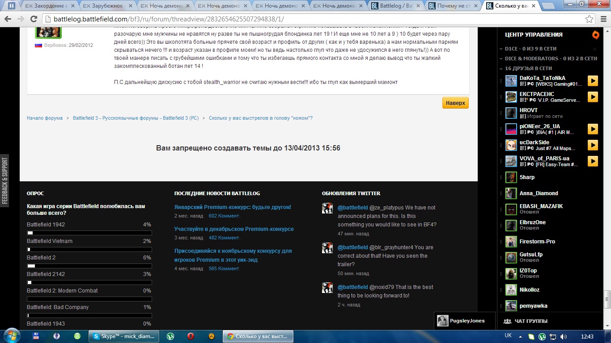This screenshot has width=611, height=343.
Task: Open the Opera icon in the taskbar
Action: click(191, 336)
